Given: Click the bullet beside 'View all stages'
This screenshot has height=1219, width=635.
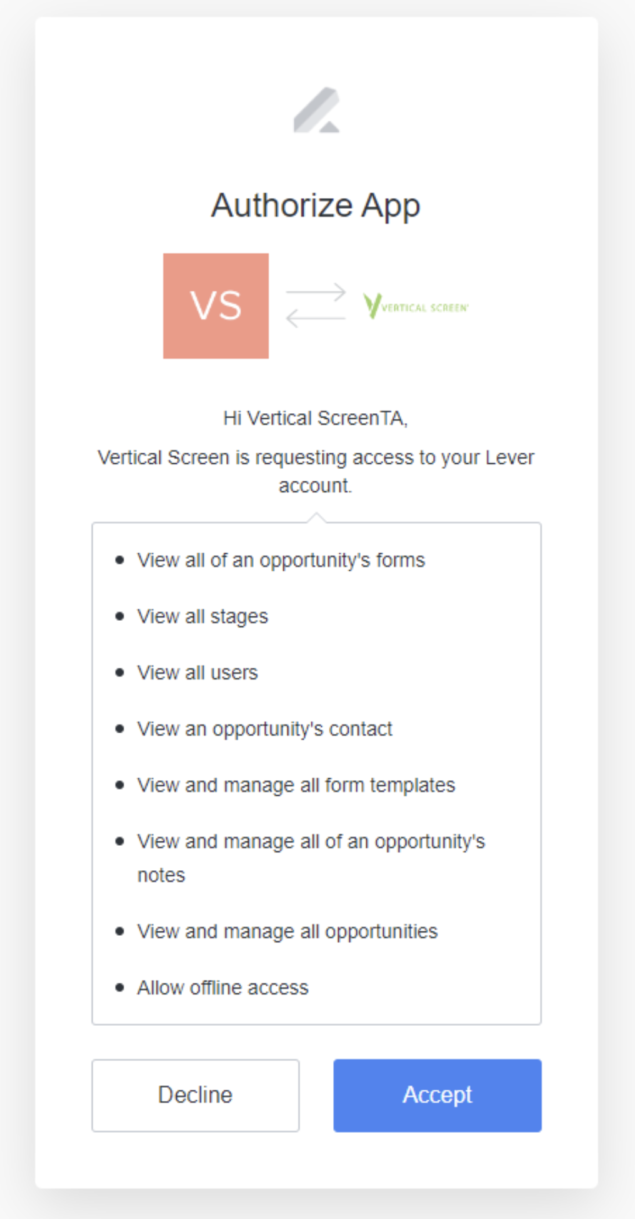Looking at the screenshot, I should pos(120,616).
